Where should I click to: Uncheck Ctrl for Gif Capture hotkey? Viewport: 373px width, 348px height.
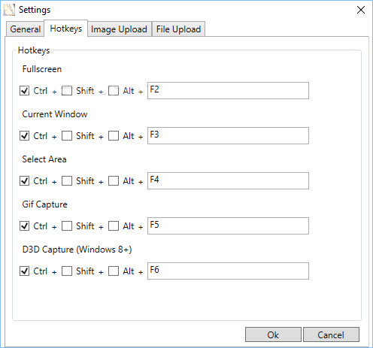[x=24, y=225]
